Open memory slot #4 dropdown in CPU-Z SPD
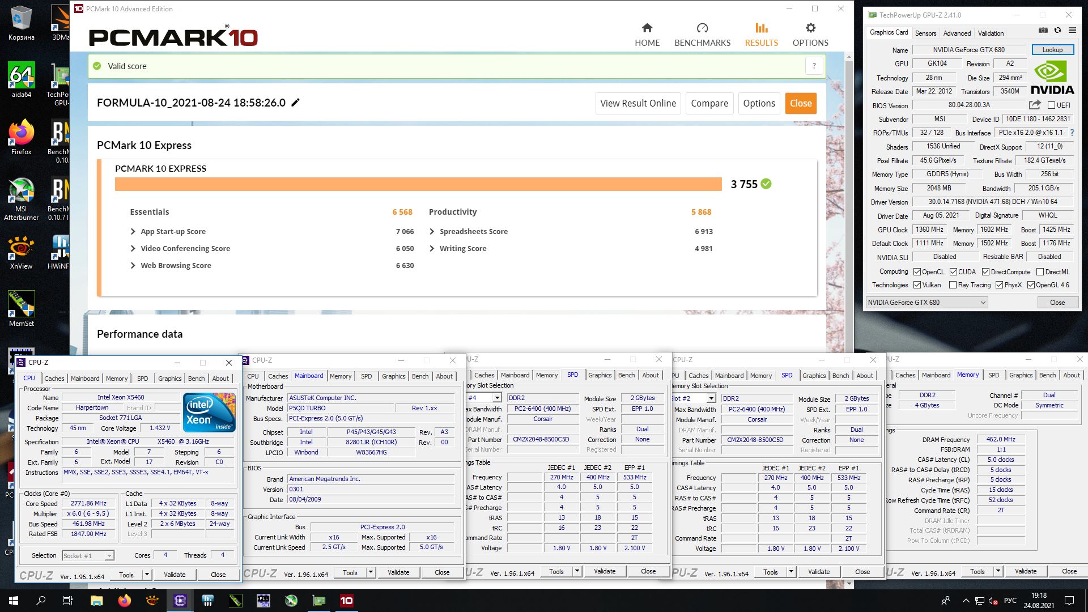 click(496, 398)
